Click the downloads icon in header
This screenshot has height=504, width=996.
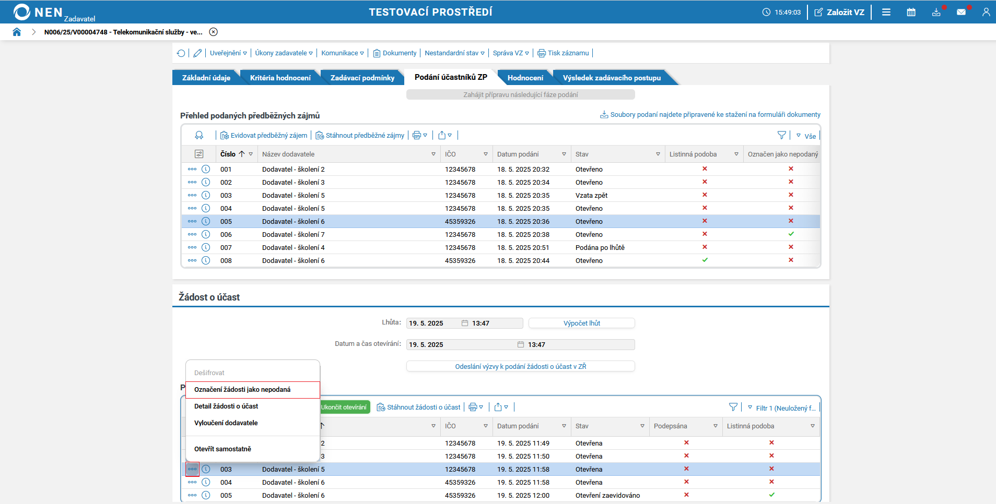[x=936, y=12]
